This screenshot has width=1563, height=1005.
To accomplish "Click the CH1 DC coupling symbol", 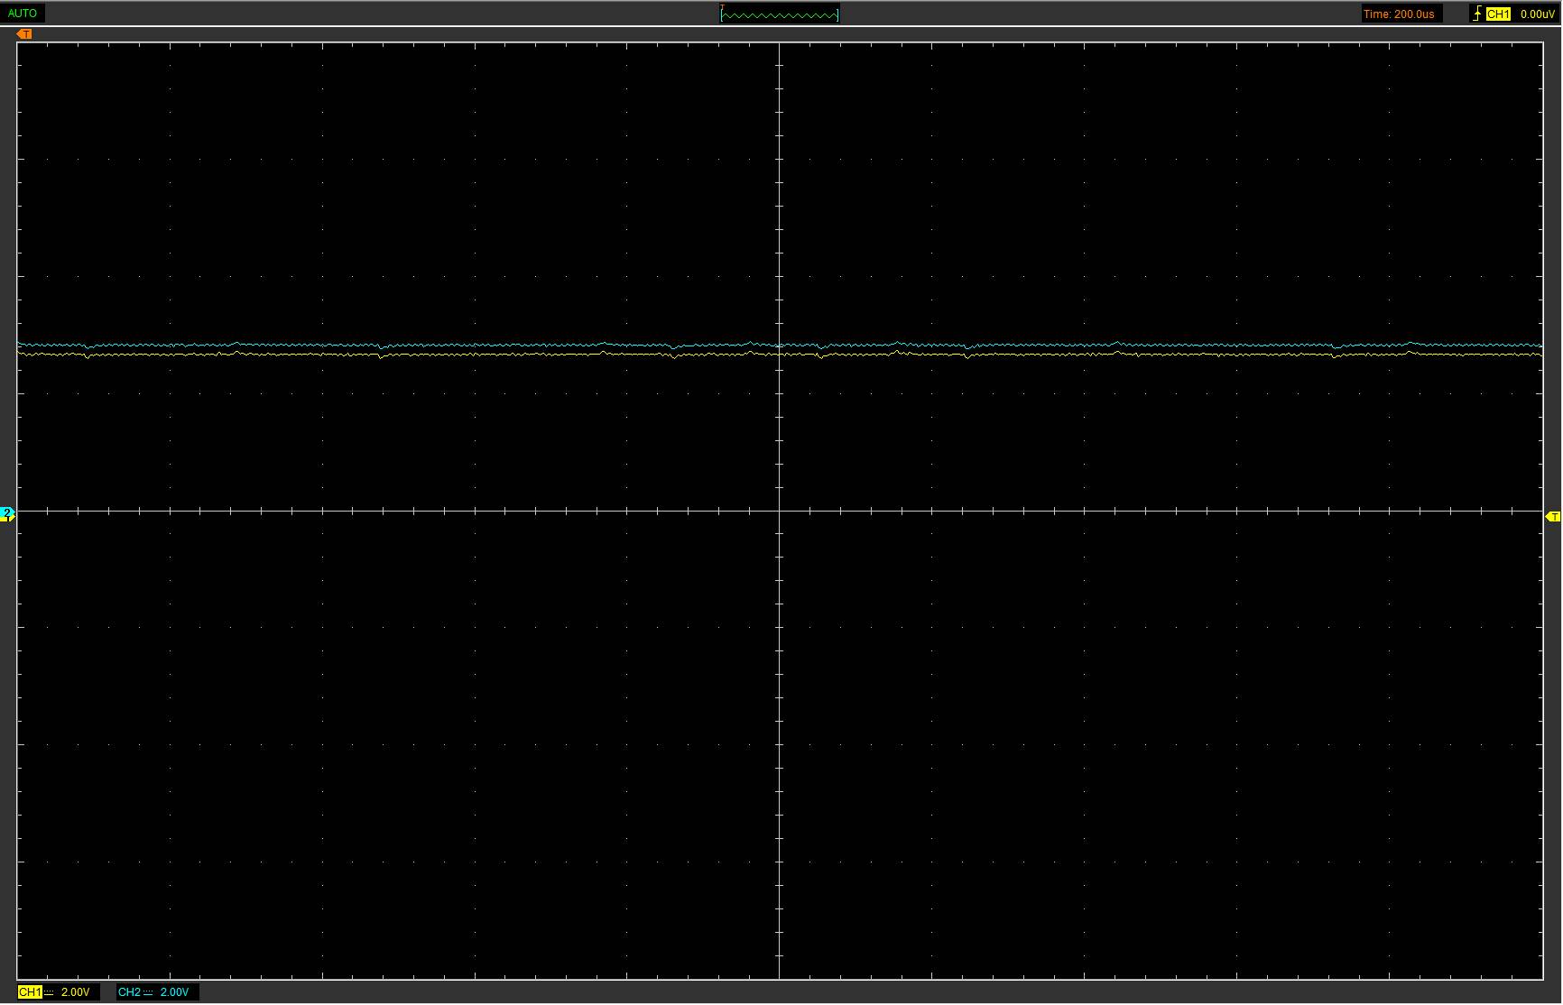I will tap(48, 992).
